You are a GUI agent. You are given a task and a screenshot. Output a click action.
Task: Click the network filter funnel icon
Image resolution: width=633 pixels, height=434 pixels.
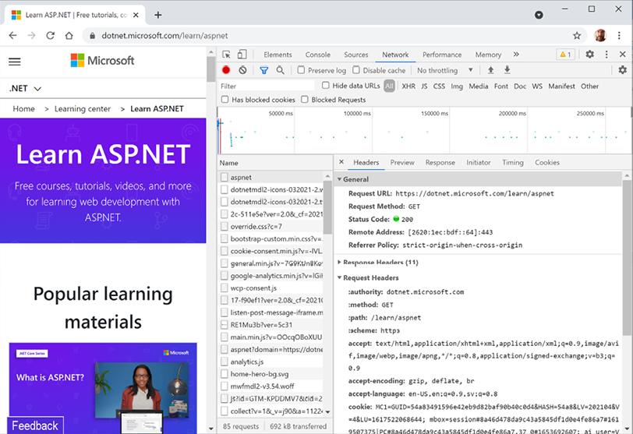(x=263, y=70)
